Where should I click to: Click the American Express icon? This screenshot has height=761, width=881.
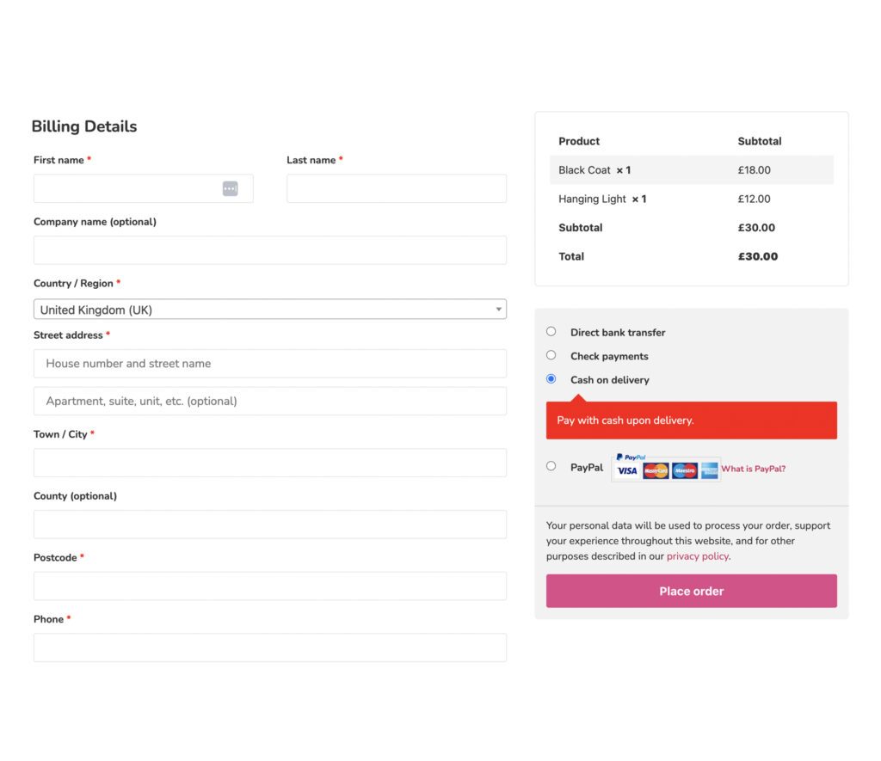click(707, 470)
